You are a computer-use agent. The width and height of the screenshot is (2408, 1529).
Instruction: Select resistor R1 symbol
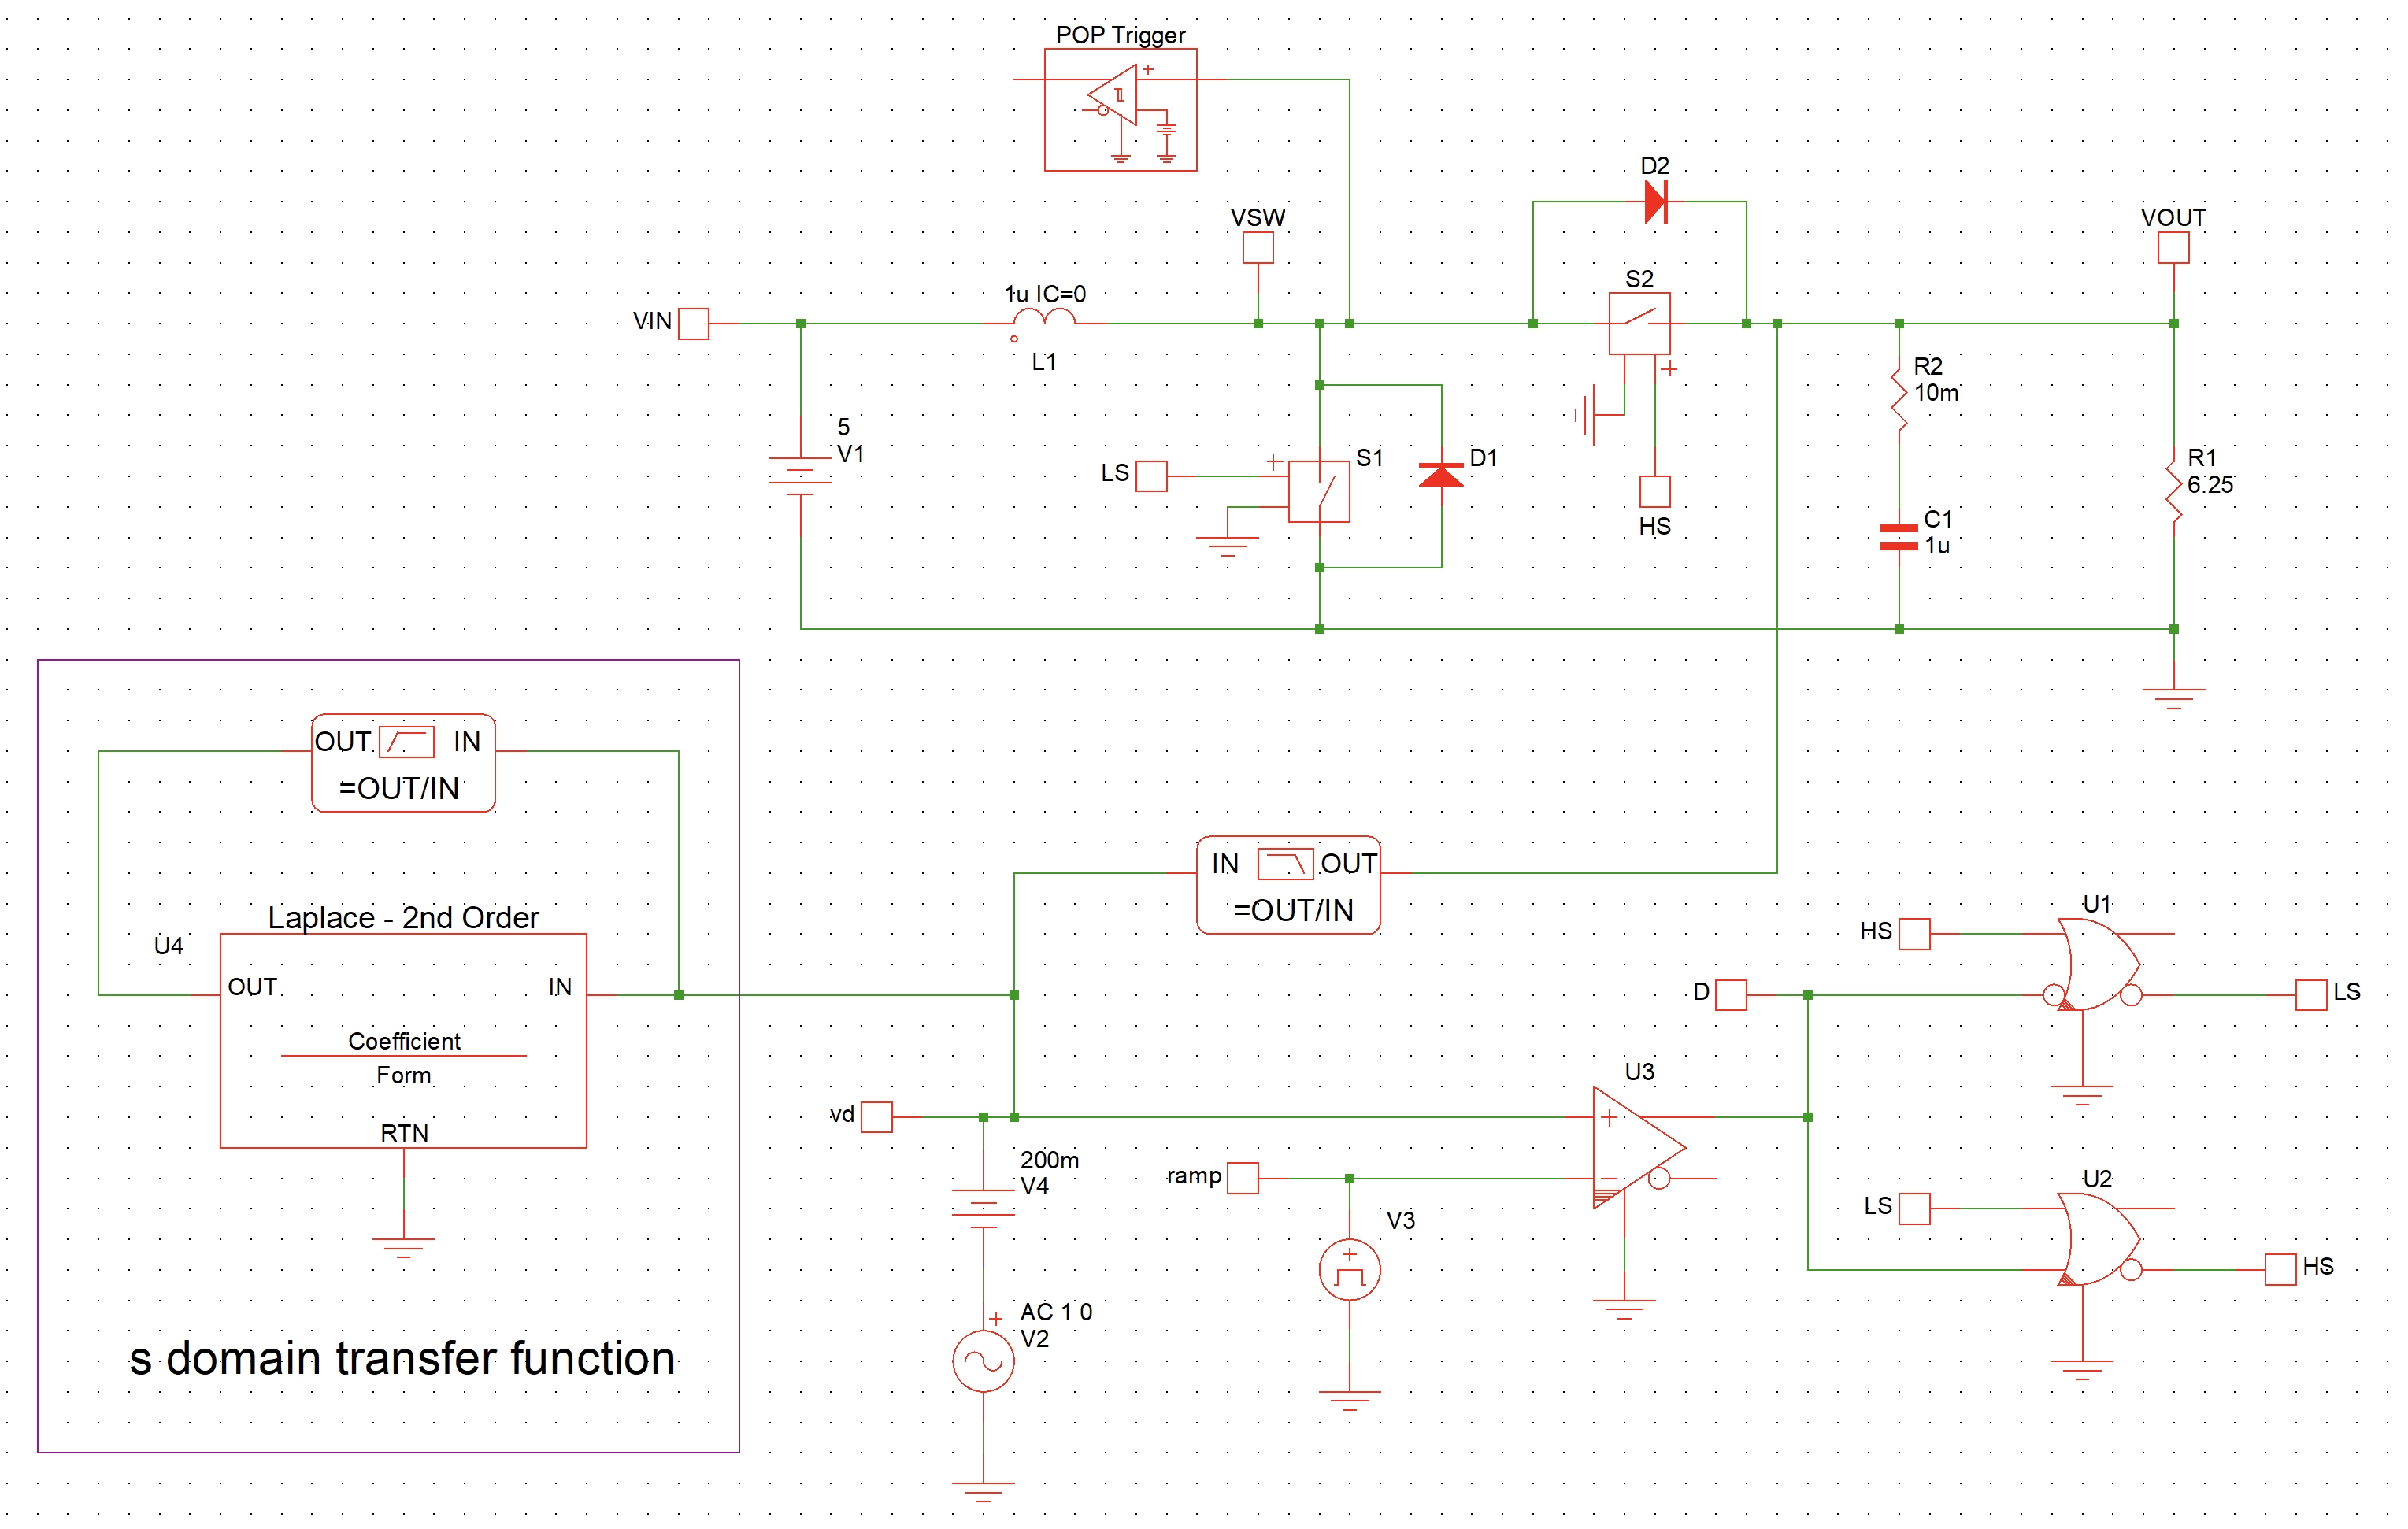click(x=2173, y=491)
